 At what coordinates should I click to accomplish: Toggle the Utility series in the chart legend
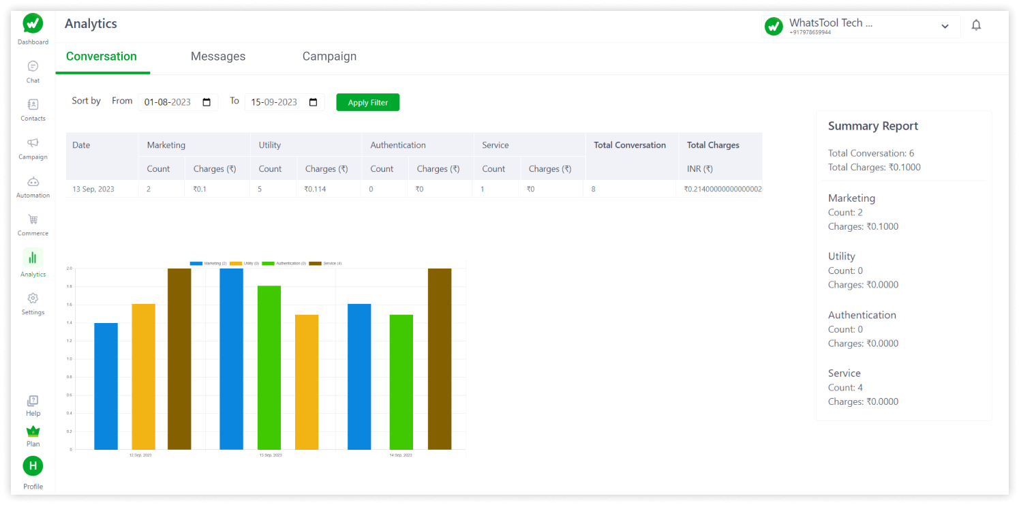point(244,262)
